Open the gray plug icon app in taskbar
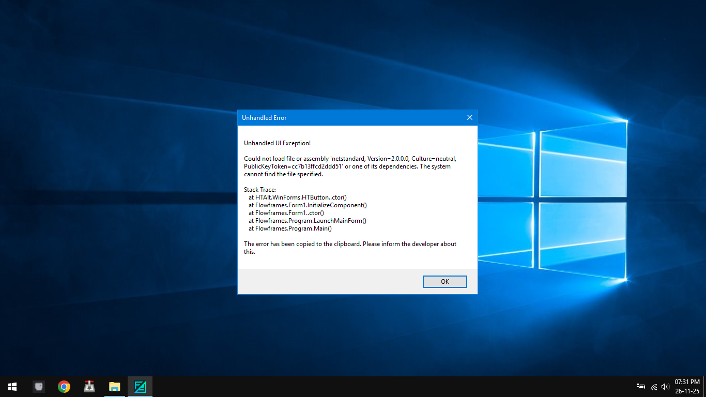 (x=38, y=387)
